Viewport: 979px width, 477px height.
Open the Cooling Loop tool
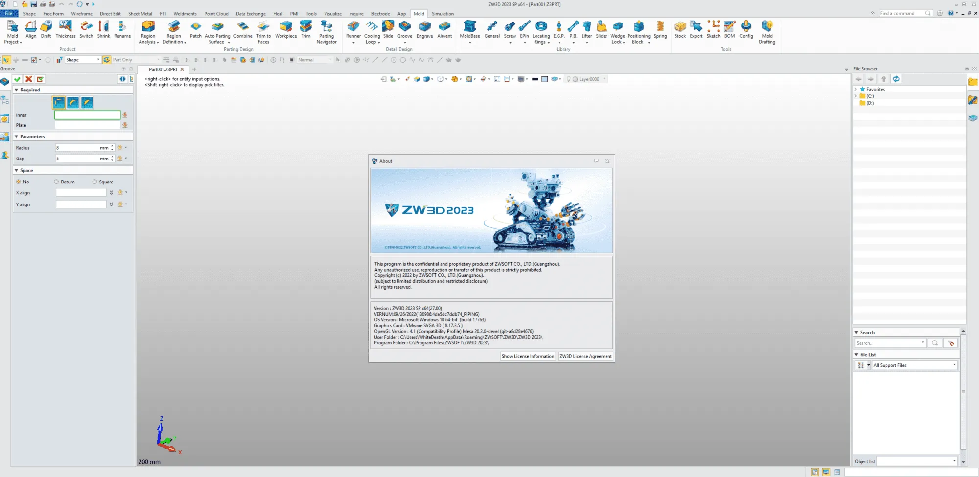tap(372, 32)
